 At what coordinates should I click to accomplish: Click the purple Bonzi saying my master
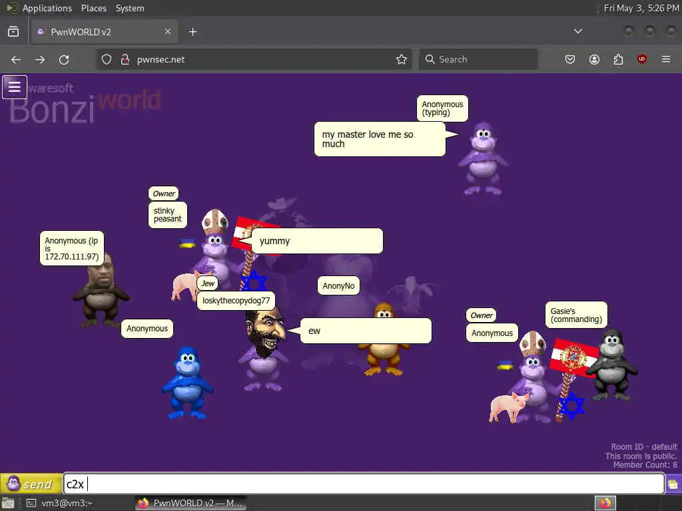pyautogui.click(x=483, y=158)
